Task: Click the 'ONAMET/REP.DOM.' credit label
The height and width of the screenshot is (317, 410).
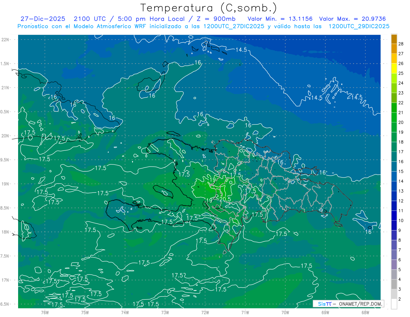Action: point(360,304)
